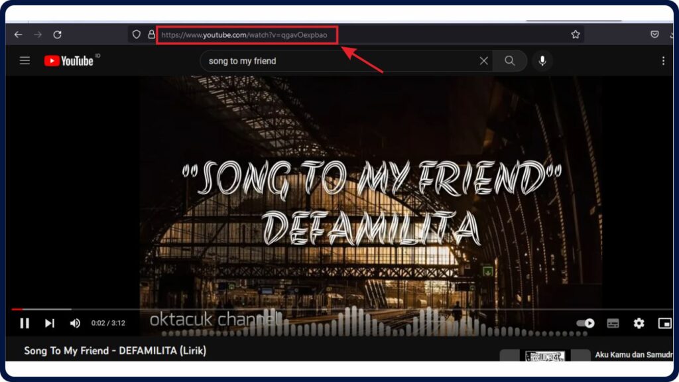
Task: Toggle subtitles with the captions icon
Action: [x=613, y=323]
